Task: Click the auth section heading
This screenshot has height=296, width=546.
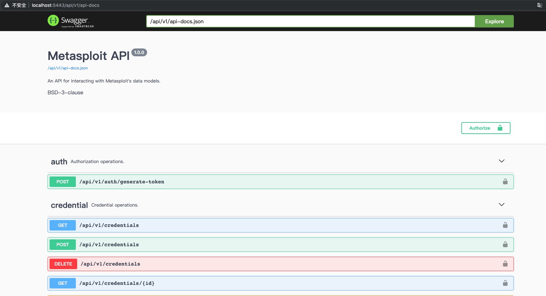Action: tap(59, 162)
